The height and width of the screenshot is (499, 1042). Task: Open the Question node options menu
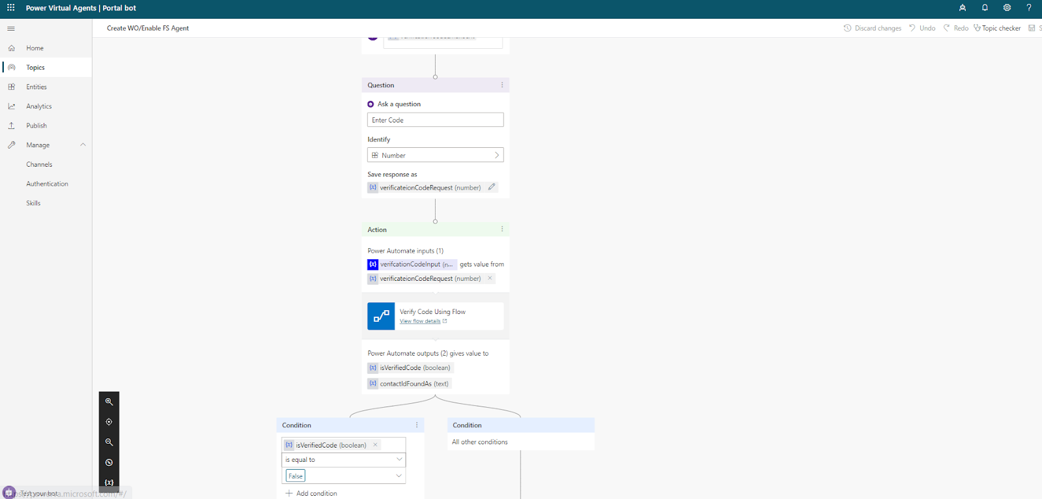[x=502, y=85]
